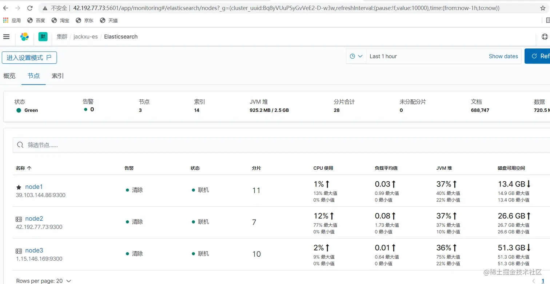
Task: Sort by CPU 使用 column header
Action: [323, 168]
